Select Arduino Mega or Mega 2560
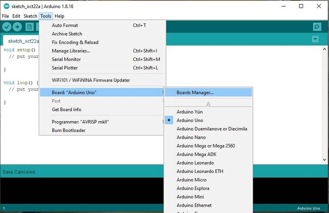The width and height of the screenshot is (329, 213). pos(208,146)
